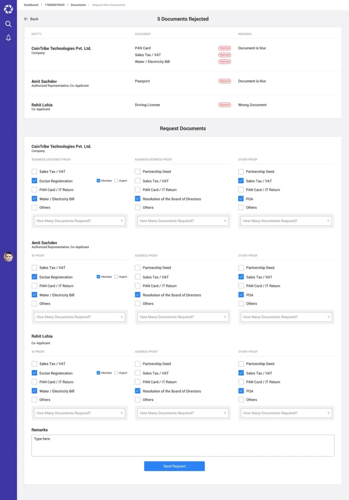
Task: Tick Others in Amit Sachdev's Address Proof
Action: 138,304
